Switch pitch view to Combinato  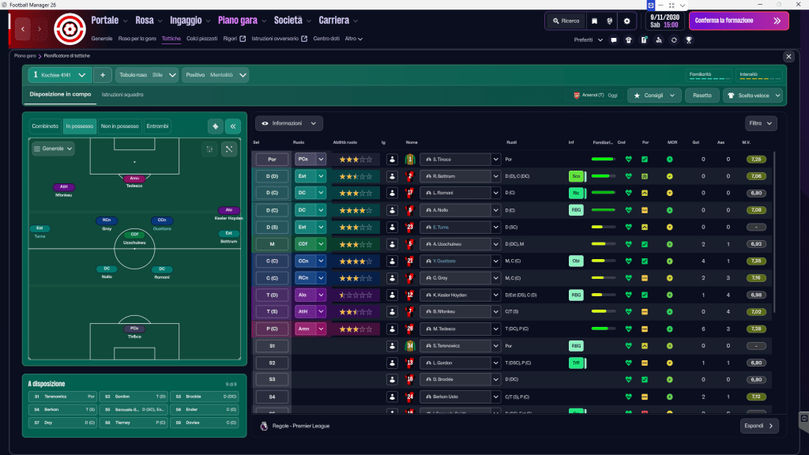45,126
